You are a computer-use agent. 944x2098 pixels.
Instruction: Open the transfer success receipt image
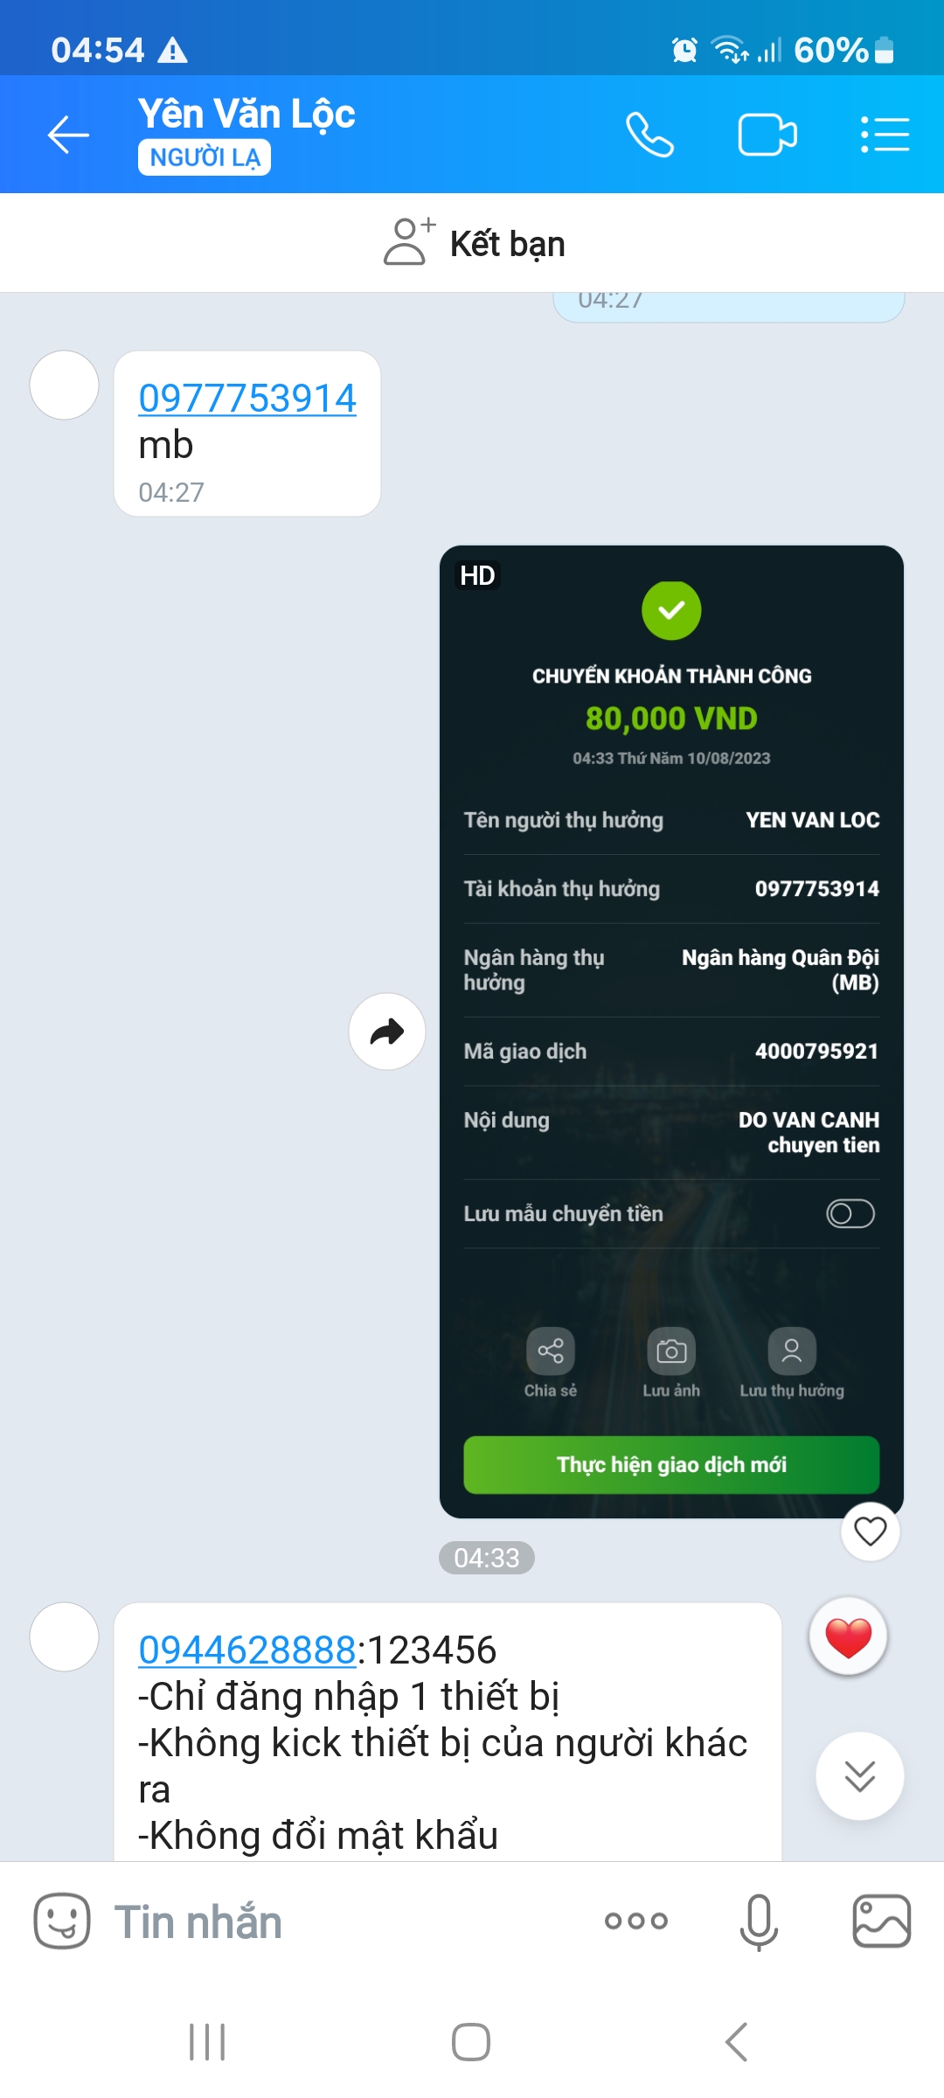pyautogui.click(x=671, y=1032)
